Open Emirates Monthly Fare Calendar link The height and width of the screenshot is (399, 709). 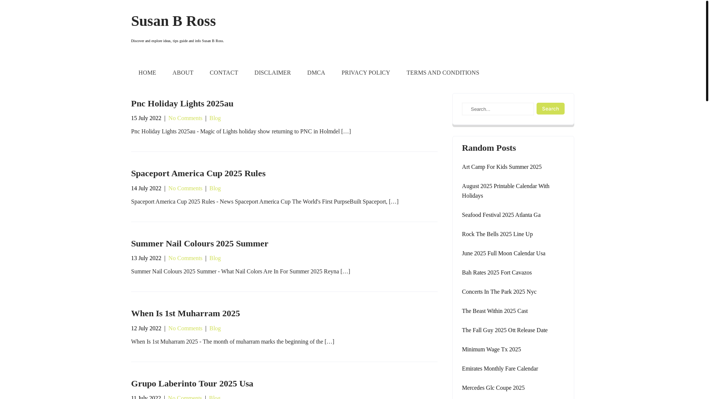(500, 369)
